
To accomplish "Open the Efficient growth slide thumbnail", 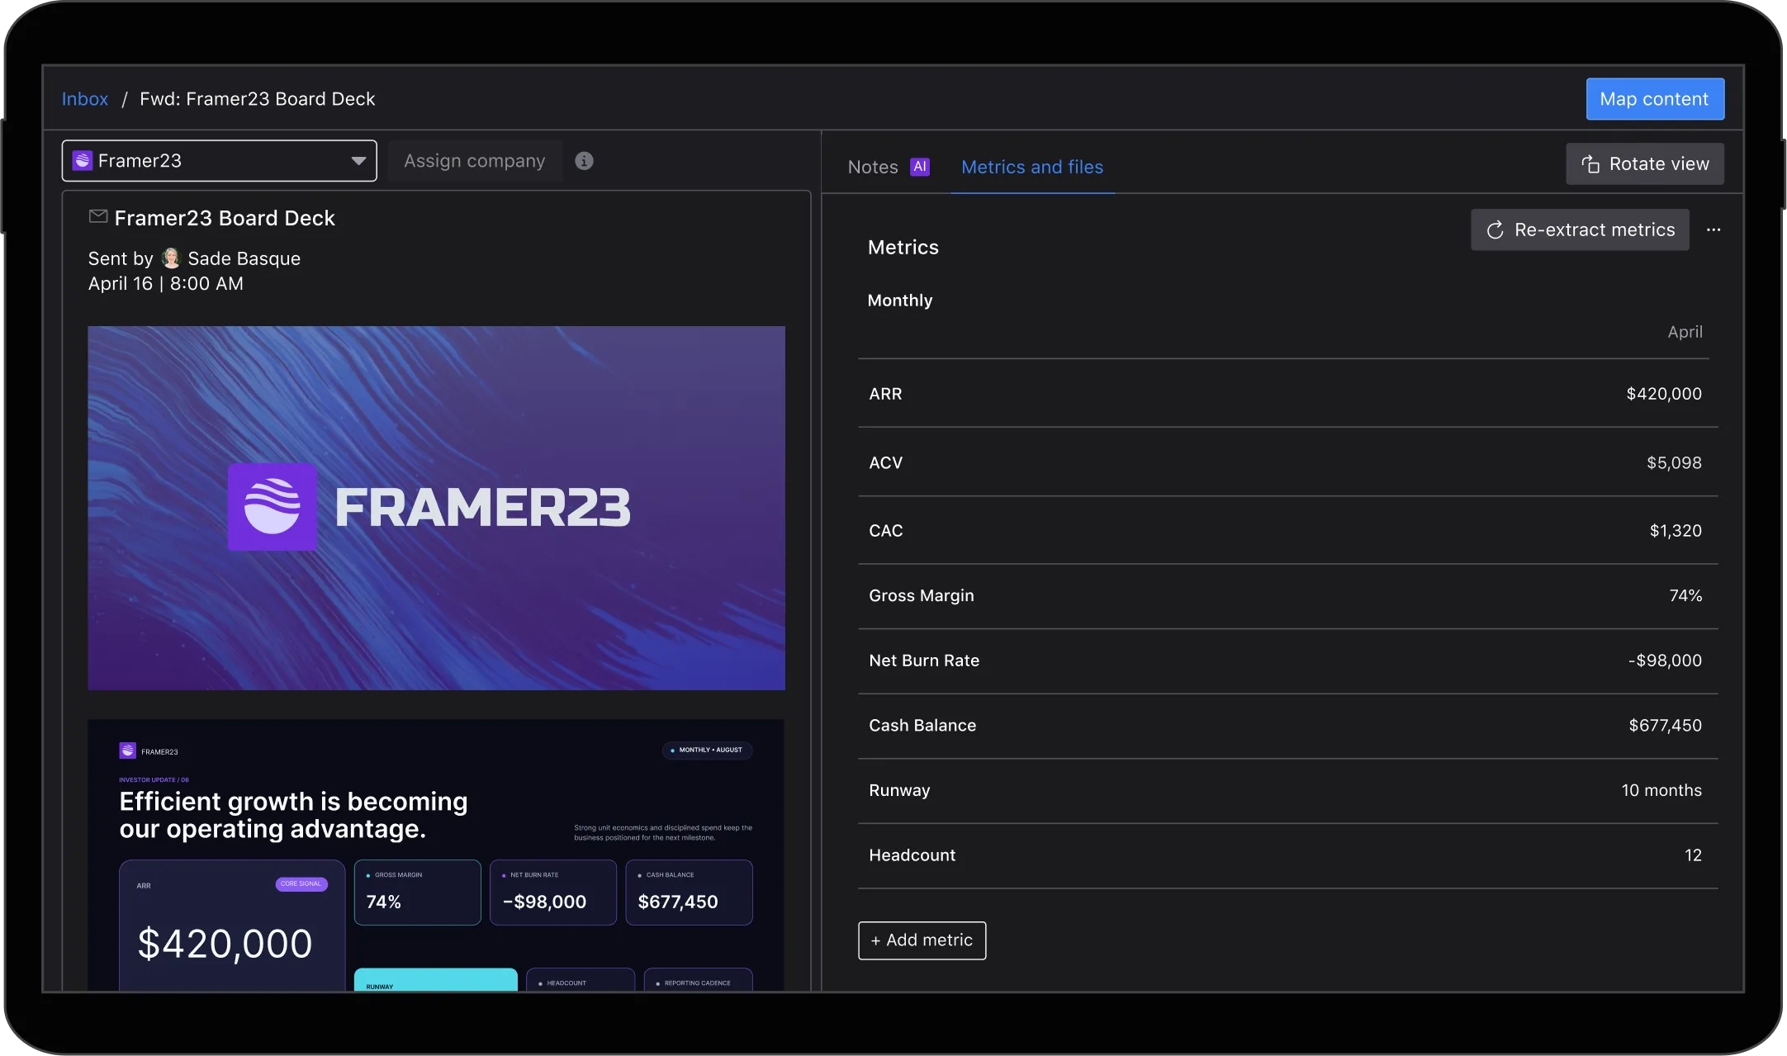I will click(437, 855).
